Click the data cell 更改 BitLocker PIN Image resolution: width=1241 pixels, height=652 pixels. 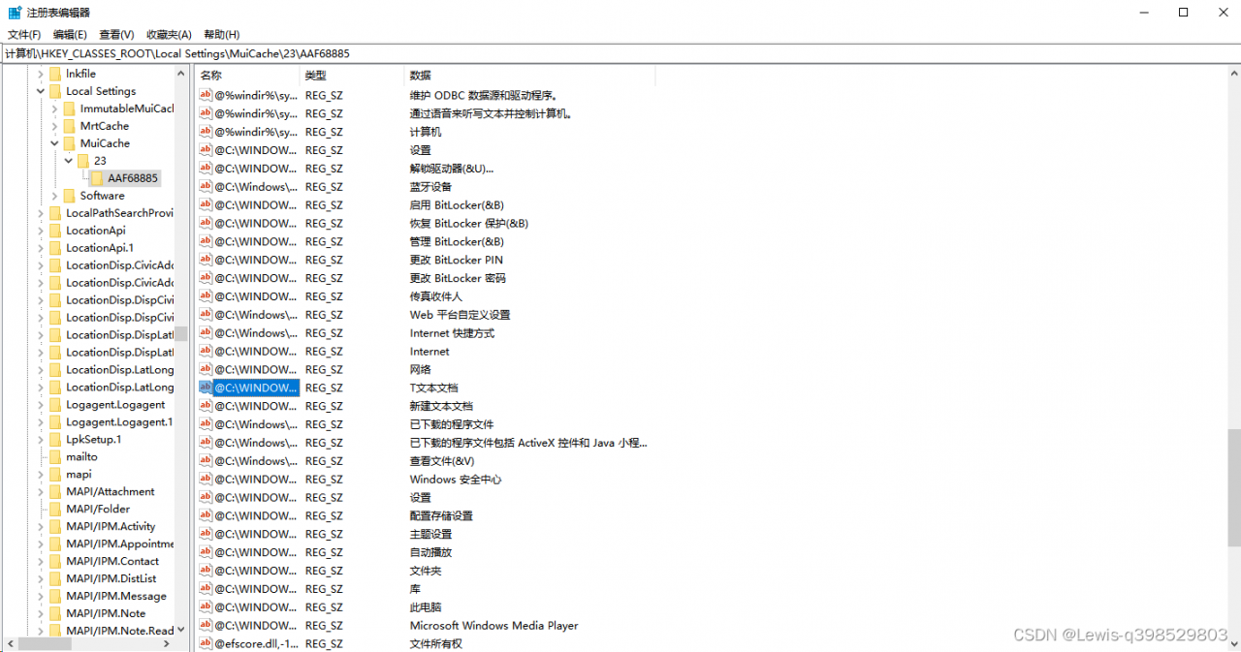457,260
